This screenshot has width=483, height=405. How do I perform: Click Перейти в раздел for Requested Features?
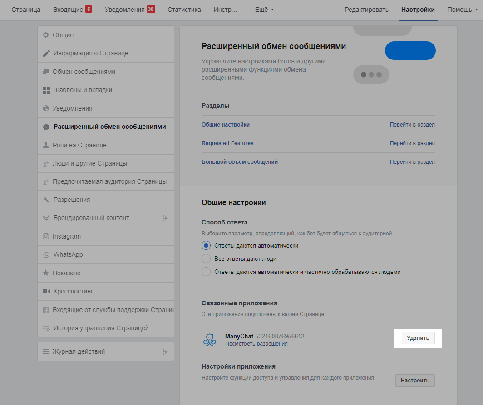pyautogui.click(x=412, y=143)
